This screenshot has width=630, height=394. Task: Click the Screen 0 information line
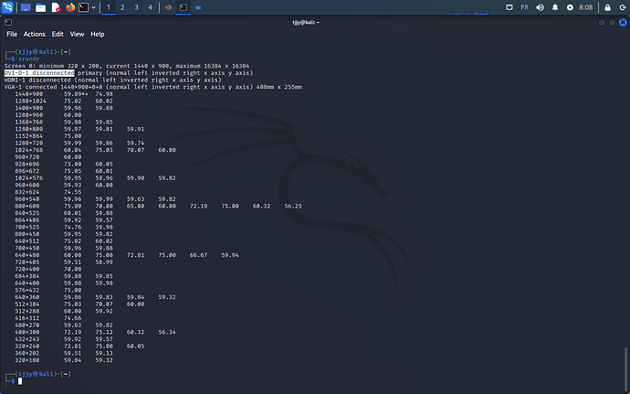coord(127,66)
